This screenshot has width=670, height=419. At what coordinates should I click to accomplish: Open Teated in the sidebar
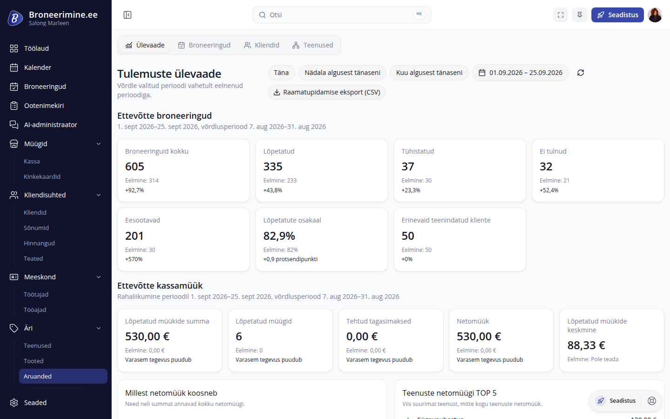[x=63, y=259]
